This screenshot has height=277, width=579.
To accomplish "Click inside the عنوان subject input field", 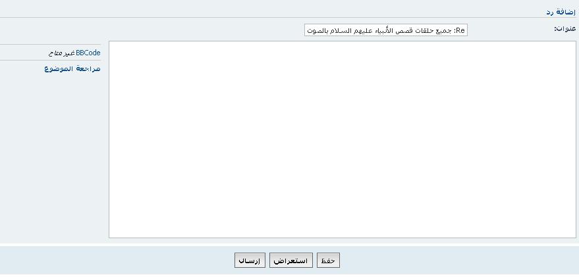I will click(x=386, y=31).
